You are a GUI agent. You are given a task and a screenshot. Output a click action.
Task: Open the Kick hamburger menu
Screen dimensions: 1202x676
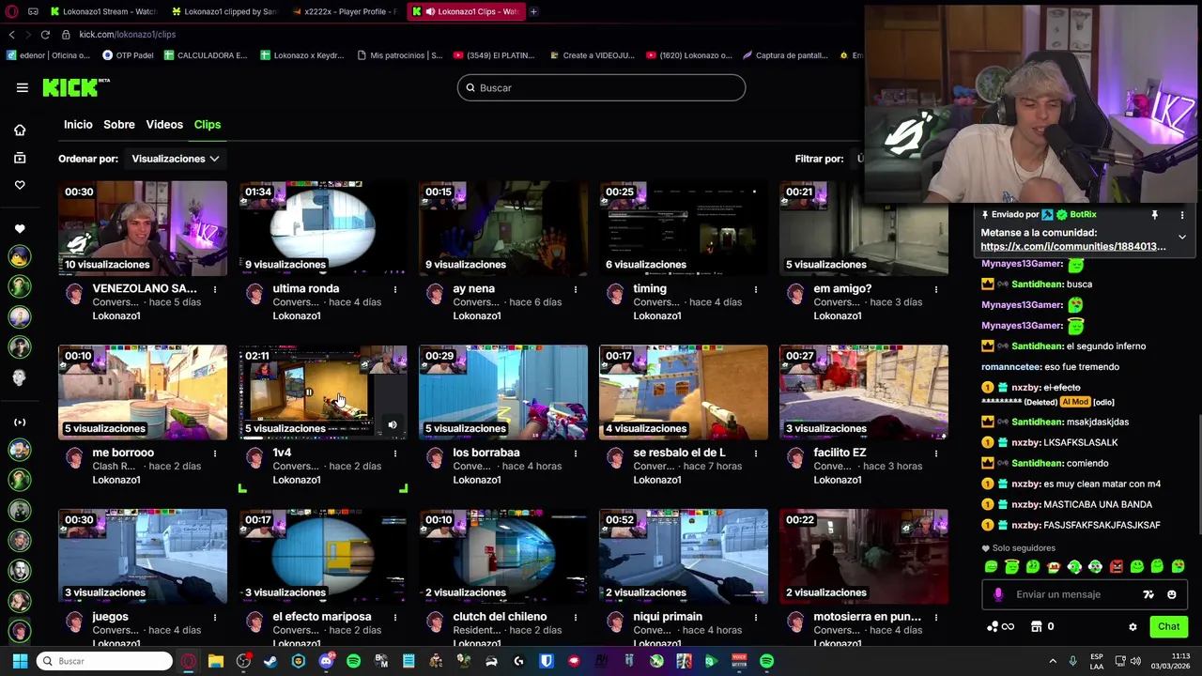(x=22, y=87)
